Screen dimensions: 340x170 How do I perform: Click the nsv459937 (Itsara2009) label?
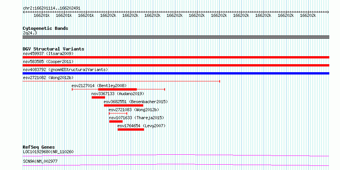tap(48, 53)
